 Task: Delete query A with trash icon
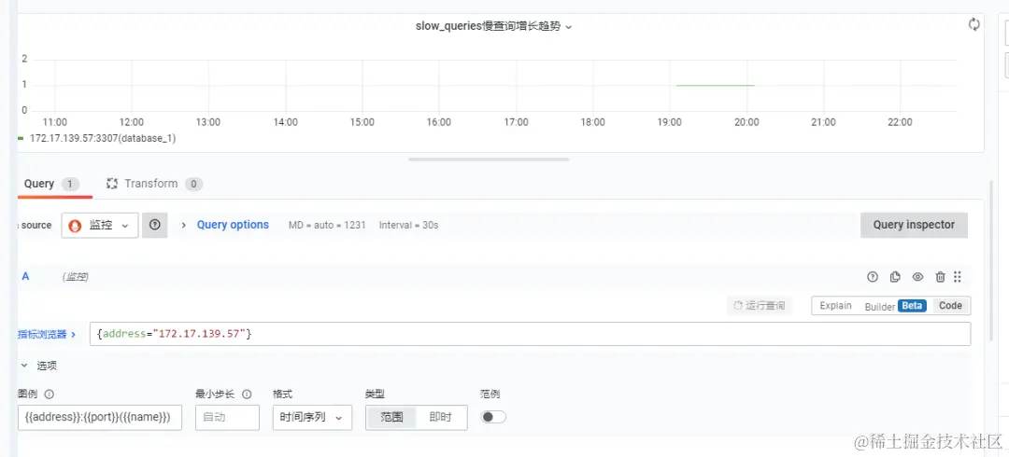(x=940, y=277)
